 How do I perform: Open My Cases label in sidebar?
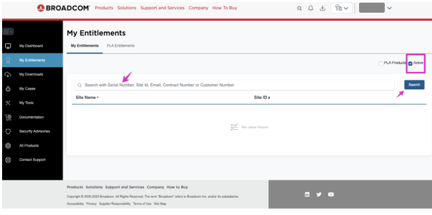pyautogui.click(x=27, y=89)
